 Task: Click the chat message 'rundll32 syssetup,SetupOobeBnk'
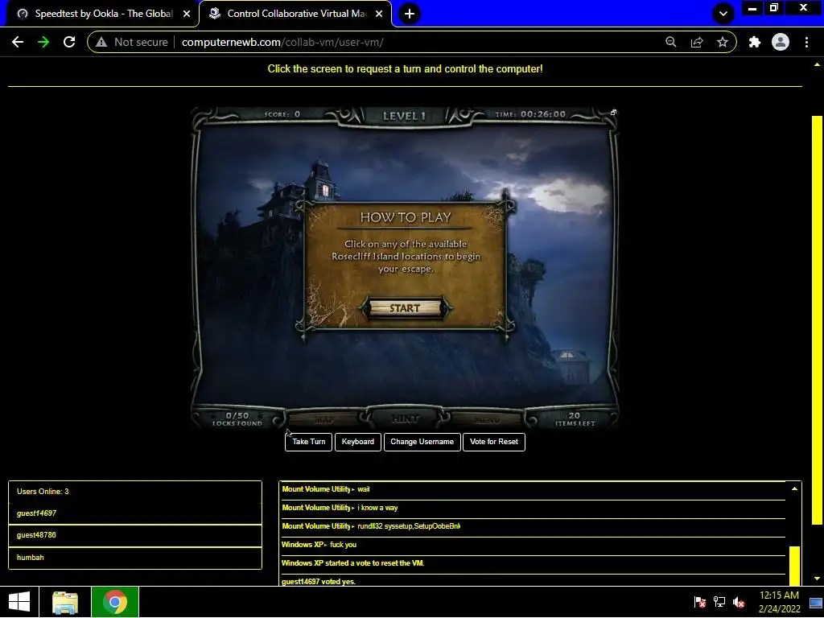pos(409,526)
